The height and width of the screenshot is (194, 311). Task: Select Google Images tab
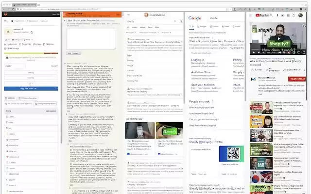click(202, 27)
